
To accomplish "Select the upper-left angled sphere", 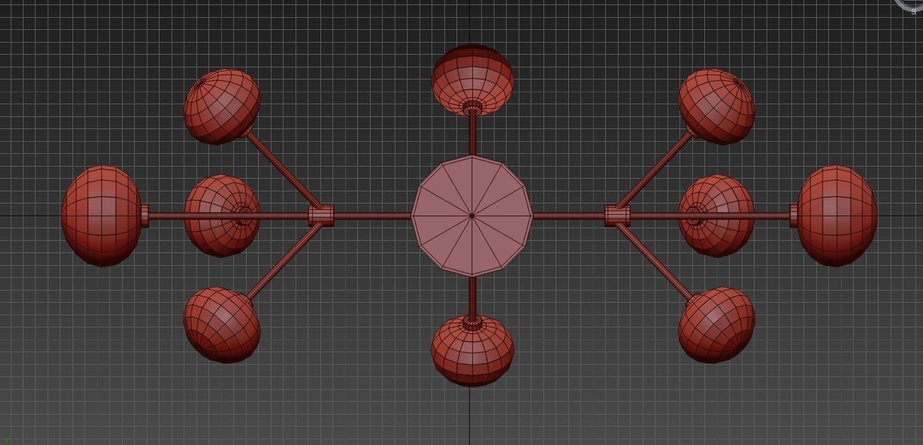I will [222, 106].
